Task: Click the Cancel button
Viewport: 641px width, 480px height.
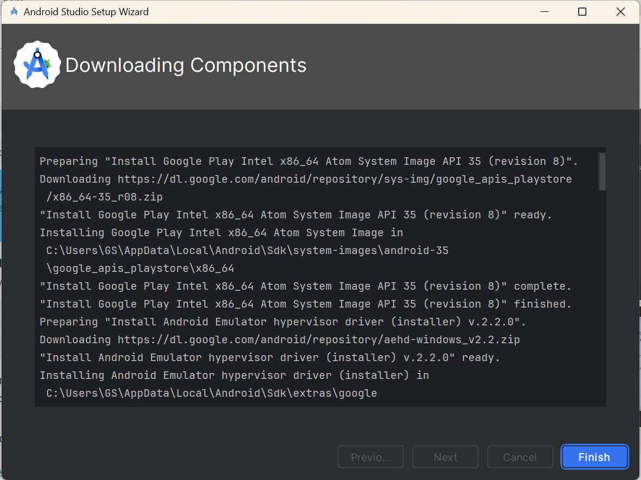Action: point(520,457)
